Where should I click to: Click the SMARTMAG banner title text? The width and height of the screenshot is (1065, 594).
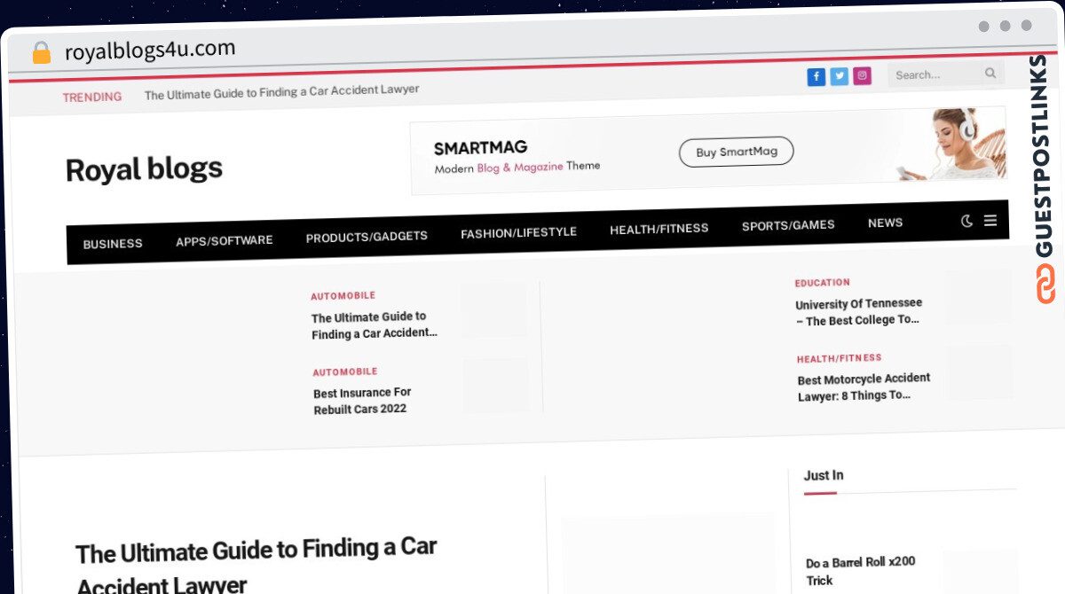pyautogui.click(x=480, y=148)
